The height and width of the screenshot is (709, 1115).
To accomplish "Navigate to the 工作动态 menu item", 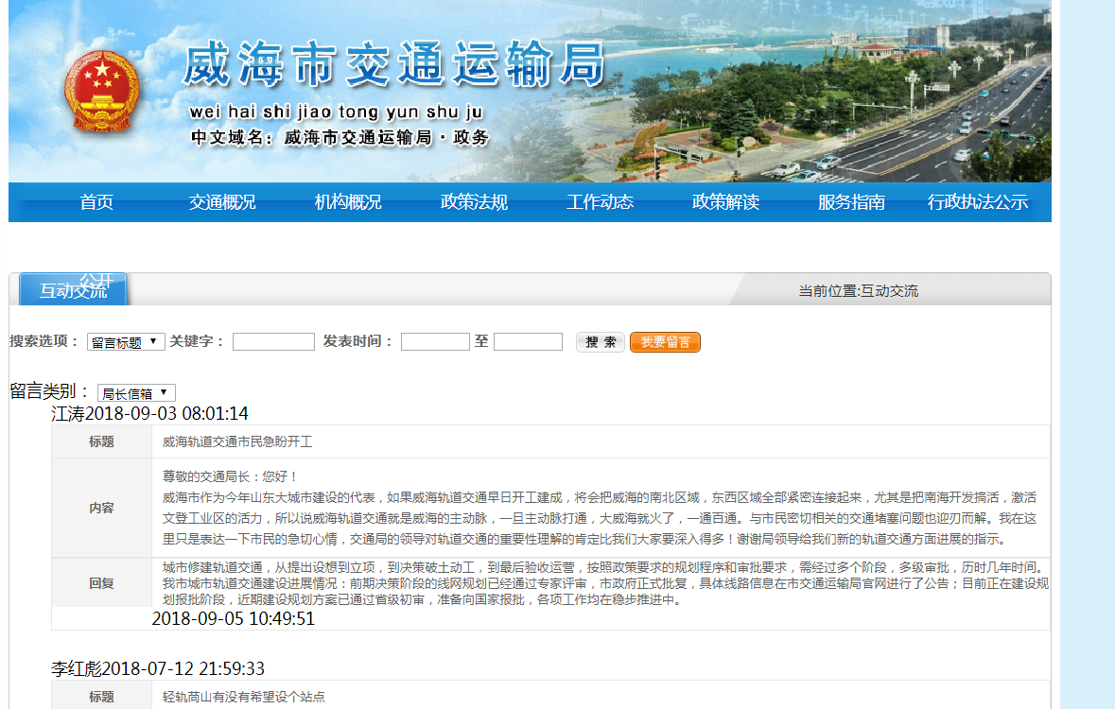I will (600, 202).
